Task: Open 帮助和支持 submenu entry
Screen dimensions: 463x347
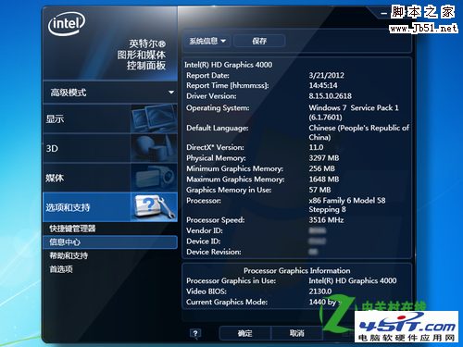Action: point(69,255)
